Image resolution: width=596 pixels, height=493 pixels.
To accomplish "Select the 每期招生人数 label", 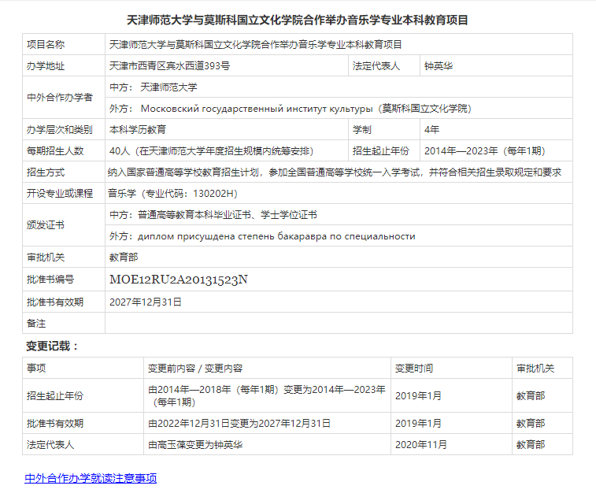I will (55, 151).
